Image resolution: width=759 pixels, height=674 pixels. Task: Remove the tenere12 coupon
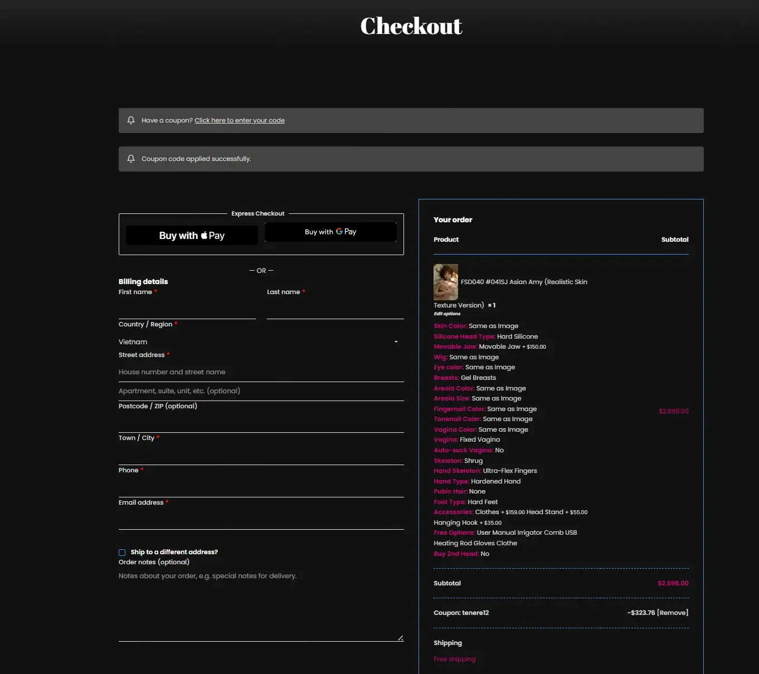point(673,613)
